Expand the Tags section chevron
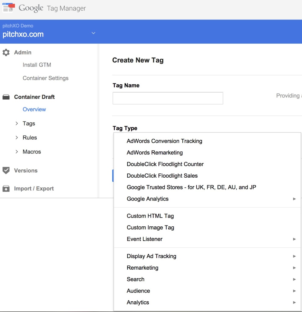 click(17, 123)
